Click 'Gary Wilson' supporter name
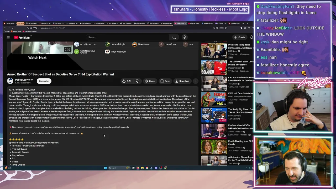This screenshot has width=336, height=189. tap(18, 155)
